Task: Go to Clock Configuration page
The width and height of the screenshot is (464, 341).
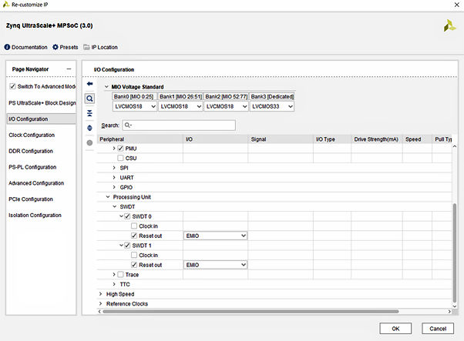Action: tap(31, 135)
